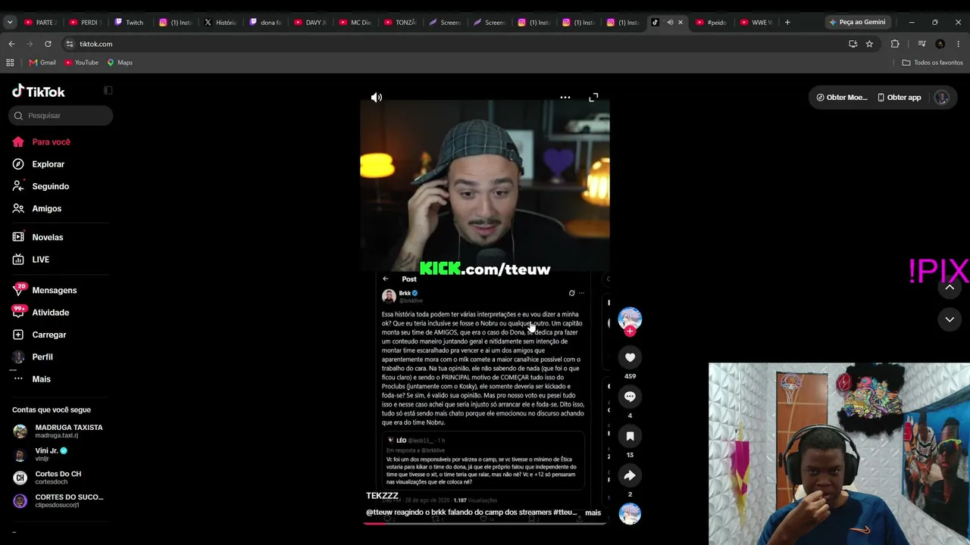Go to the next video with down arrow

pos(950,319)
